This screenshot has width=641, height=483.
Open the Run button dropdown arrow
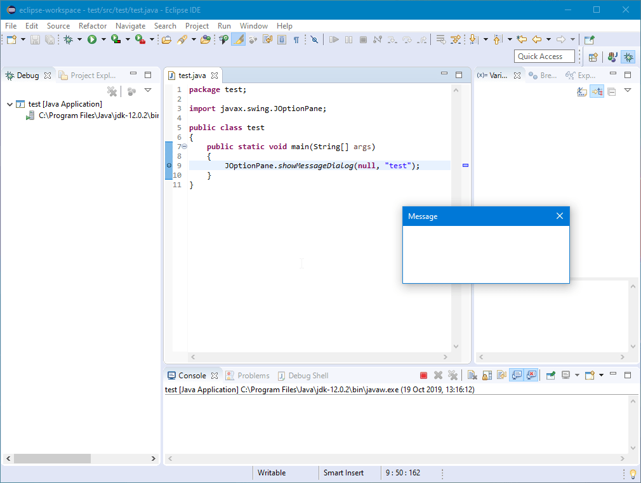pos(102,39)
